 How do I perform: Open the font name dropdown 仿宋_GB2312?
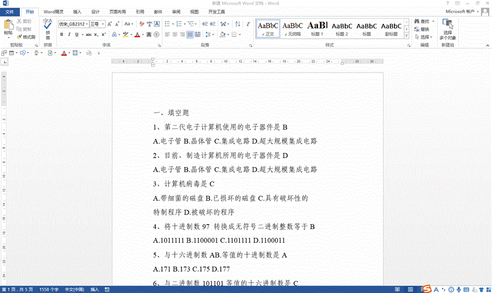click(x=72, y=24)
